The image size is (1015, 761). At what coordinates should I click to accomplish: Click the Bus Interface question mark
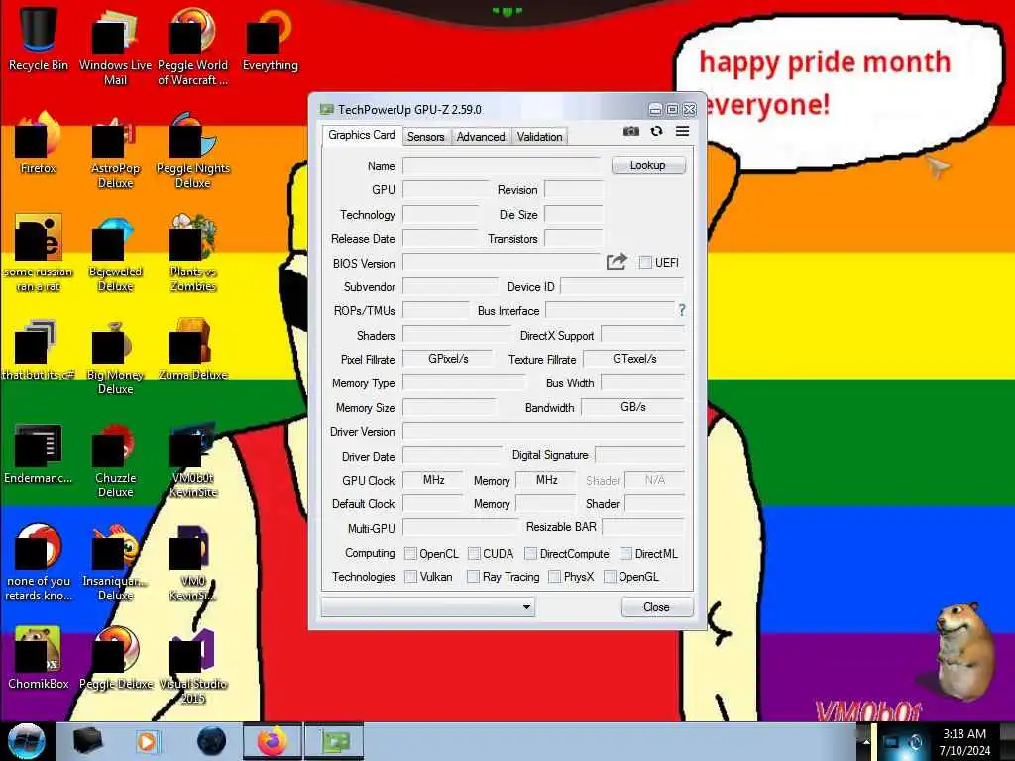[x=682, y=310]
